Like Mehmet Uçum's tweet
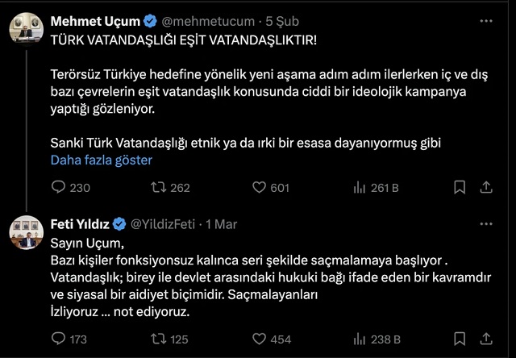Viewport: 516px width, 358px height. point(260,188)
